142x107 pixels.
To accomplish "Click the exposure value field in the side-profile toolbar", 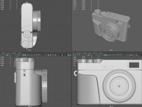I will 59,55.
